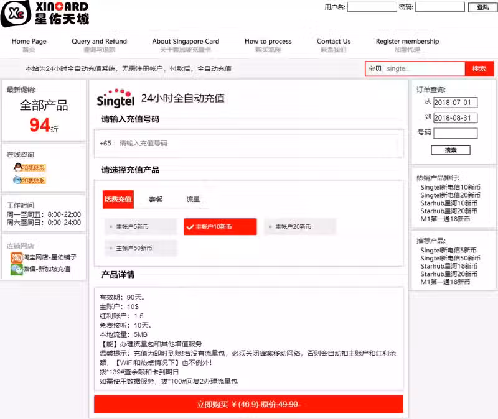The width and height of the screenshot is (498, 419).
Task: Select the 主帐户50新币 option
Action: click(141, 248)
